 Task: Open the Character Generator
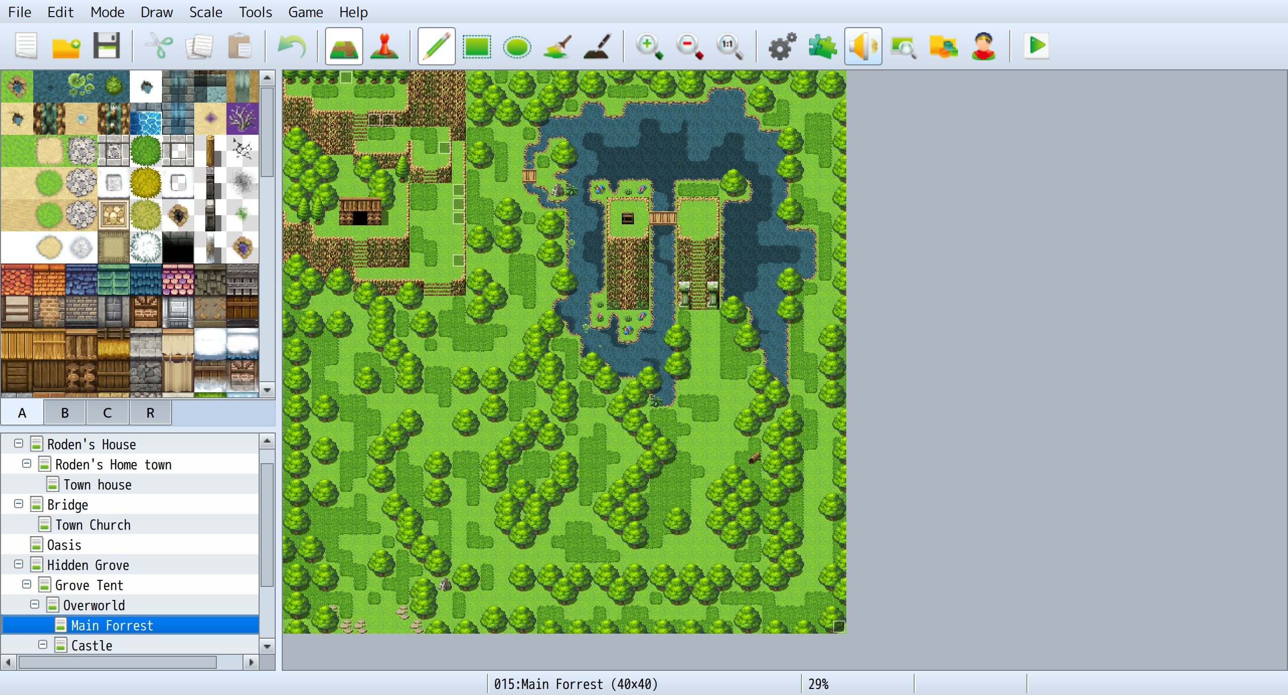coord(984,46)
